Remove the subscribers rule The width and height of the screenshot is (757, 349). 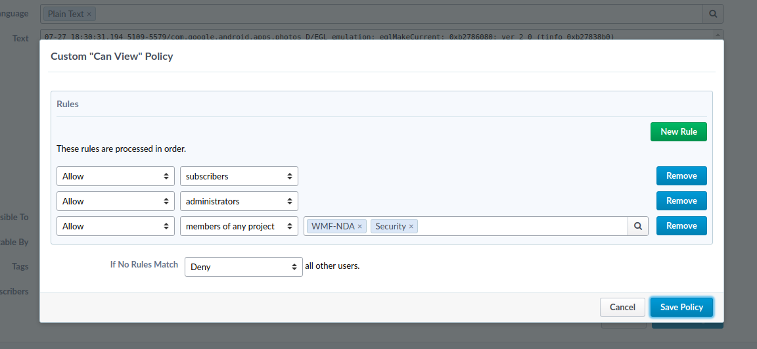tap(681, 175)
